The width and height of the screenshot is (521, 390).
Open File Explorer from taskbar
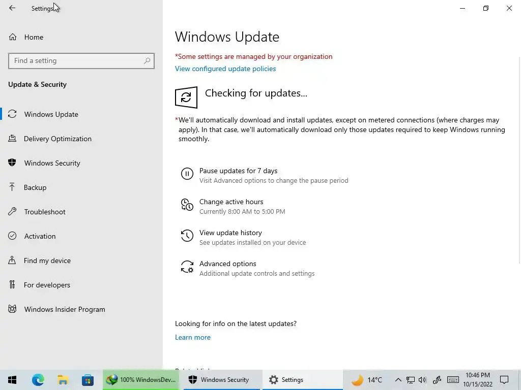tap(63, 380)
